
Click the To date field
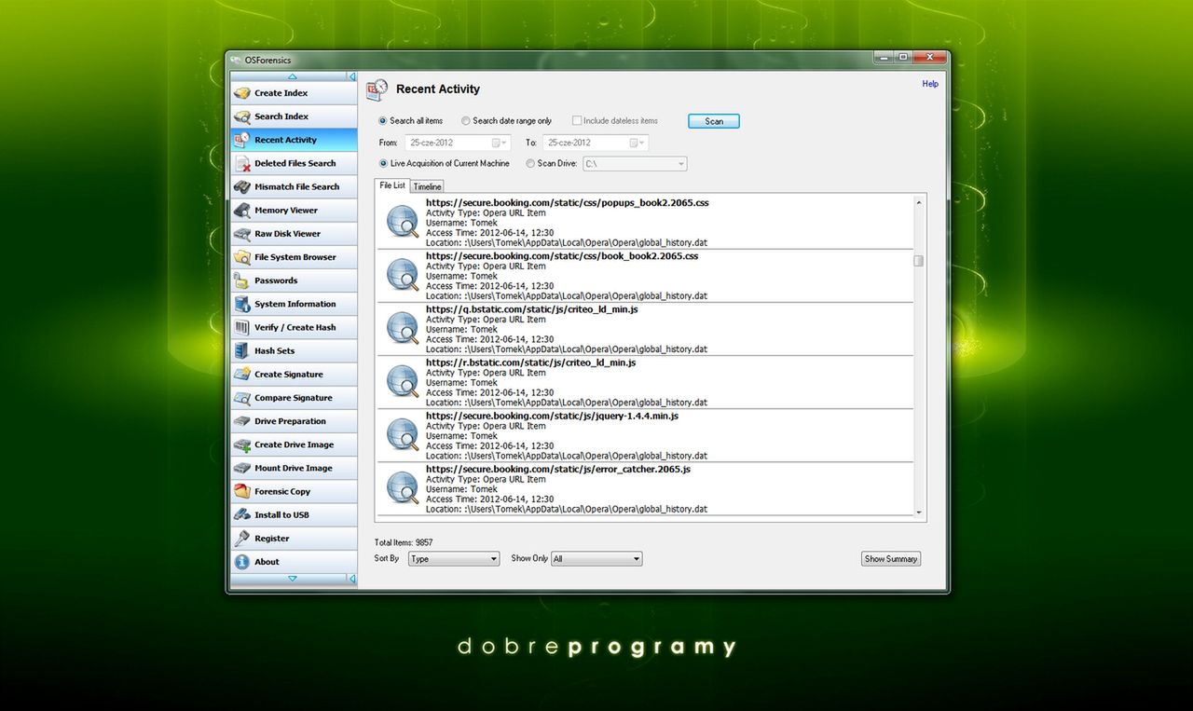coord(596,143)
